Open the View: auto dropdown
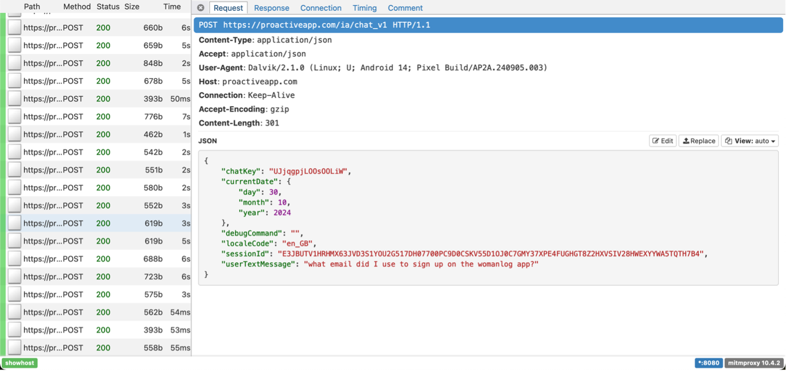 pos(750,141)
